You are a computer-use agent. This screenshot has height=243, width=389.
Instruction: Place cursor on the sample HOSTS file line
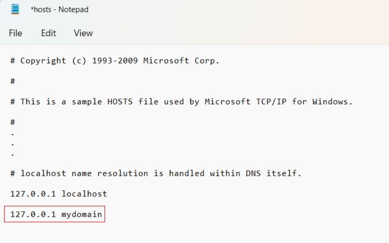click(x=181, y=101)
